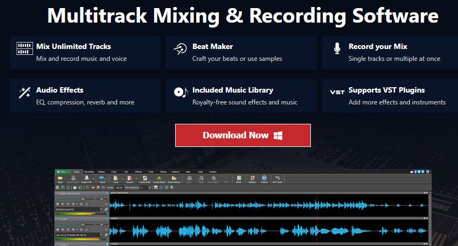Click the Windows logo on Download button
This screenshot has width=458, height=246.
point(278,136)
